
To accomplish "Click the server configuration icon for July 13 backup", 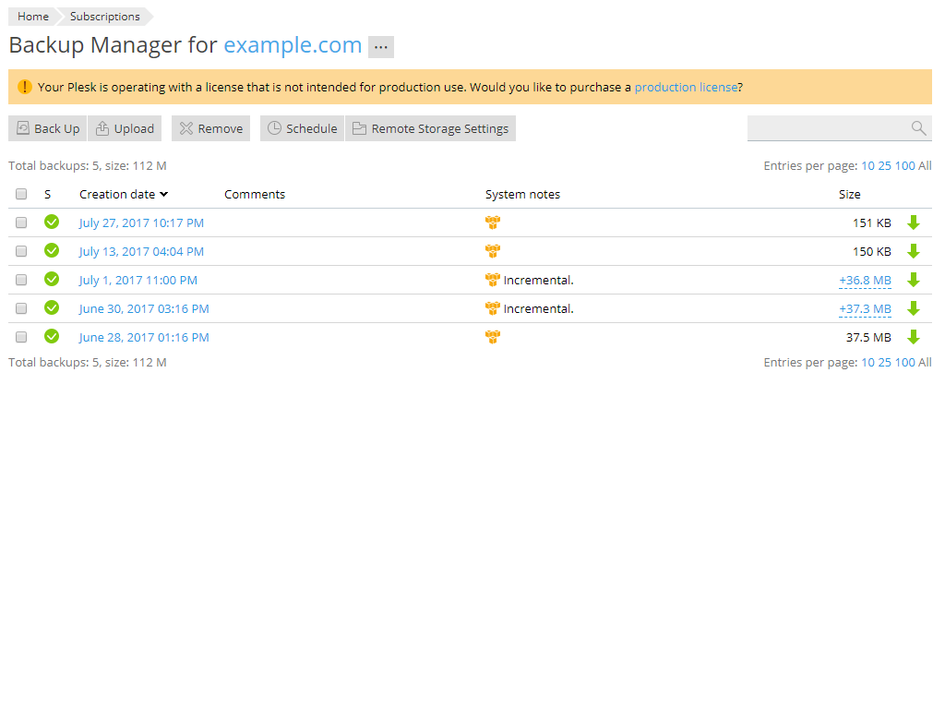I will [x=493, y=251].
